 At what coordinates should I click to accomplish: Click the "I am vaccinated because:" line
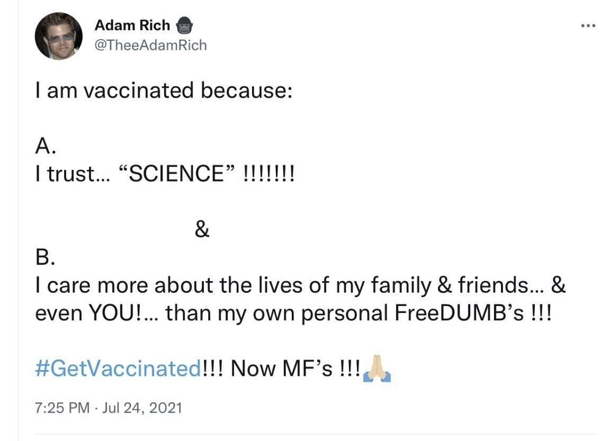164,91
